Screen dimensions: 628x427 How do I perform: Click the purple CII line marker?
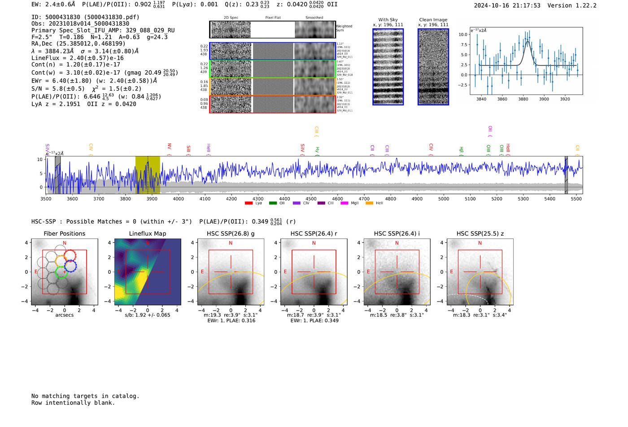372,150
